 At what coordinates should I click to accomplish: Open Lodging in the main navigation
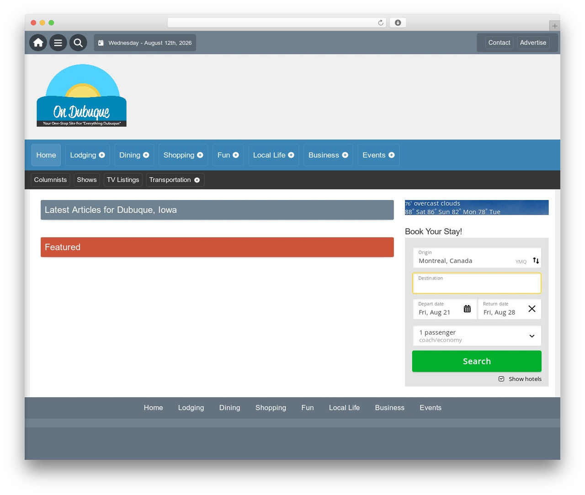(x=87, y=155)
